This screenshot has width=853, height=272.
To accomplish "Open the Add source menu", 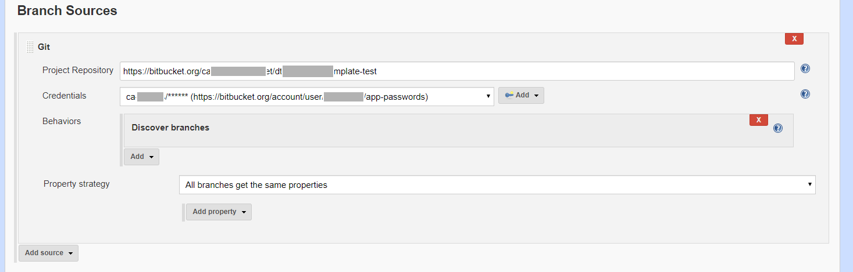I will (x=48, y=253).
